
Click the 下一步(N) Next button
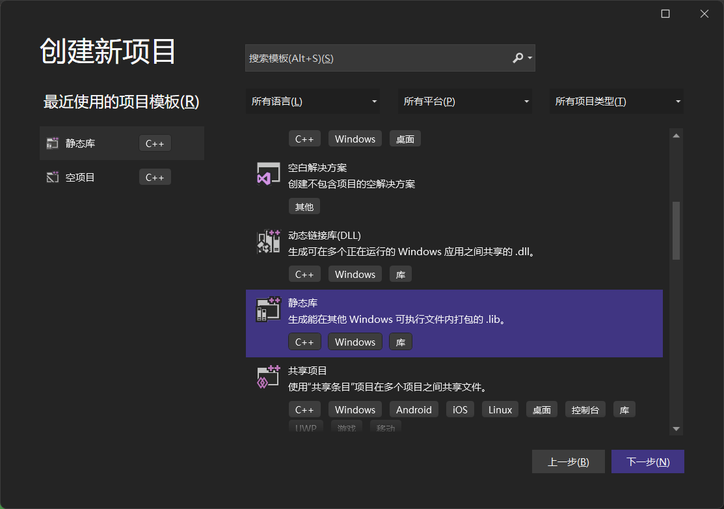pos(648,461)
